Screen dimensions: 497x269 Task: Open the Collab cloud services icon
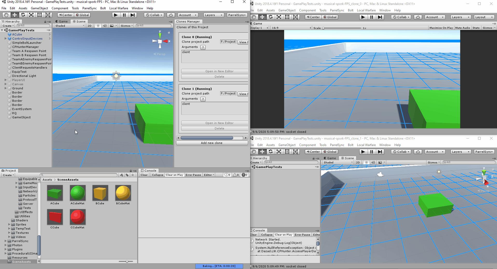click(x=171, y=15)
